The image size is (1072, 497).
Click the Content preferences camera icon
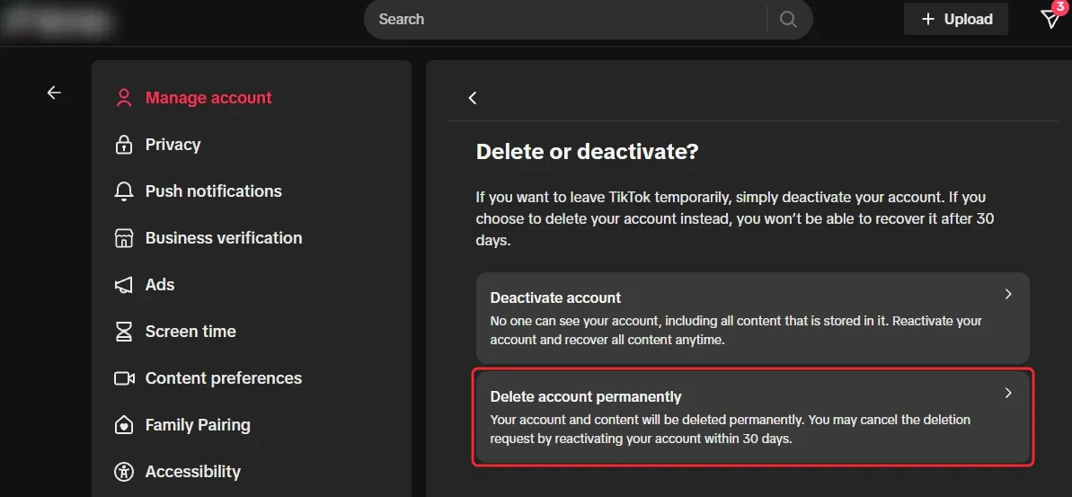(x=124, y=378)
